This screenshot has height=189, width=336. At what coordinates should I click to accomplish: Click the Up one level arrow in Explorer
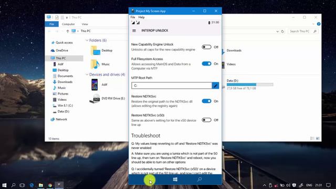(68, 31)
